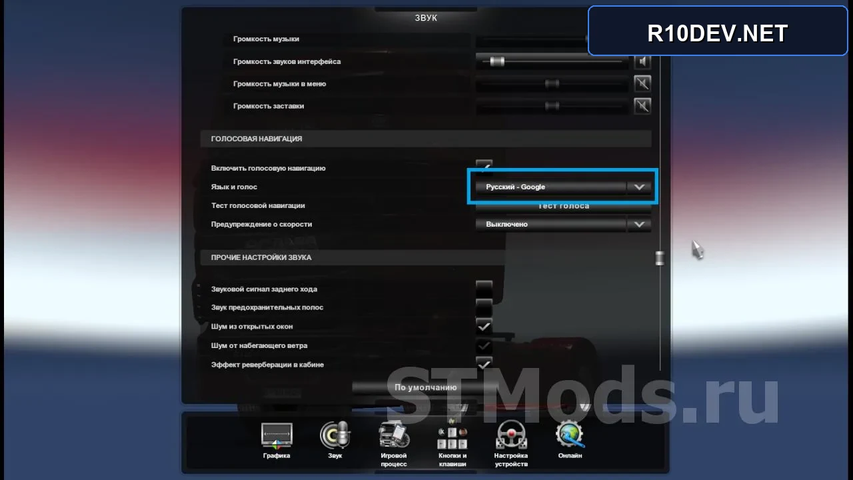
Task: Open the Онлайн globe icon
Action: (x=570, y=436)
